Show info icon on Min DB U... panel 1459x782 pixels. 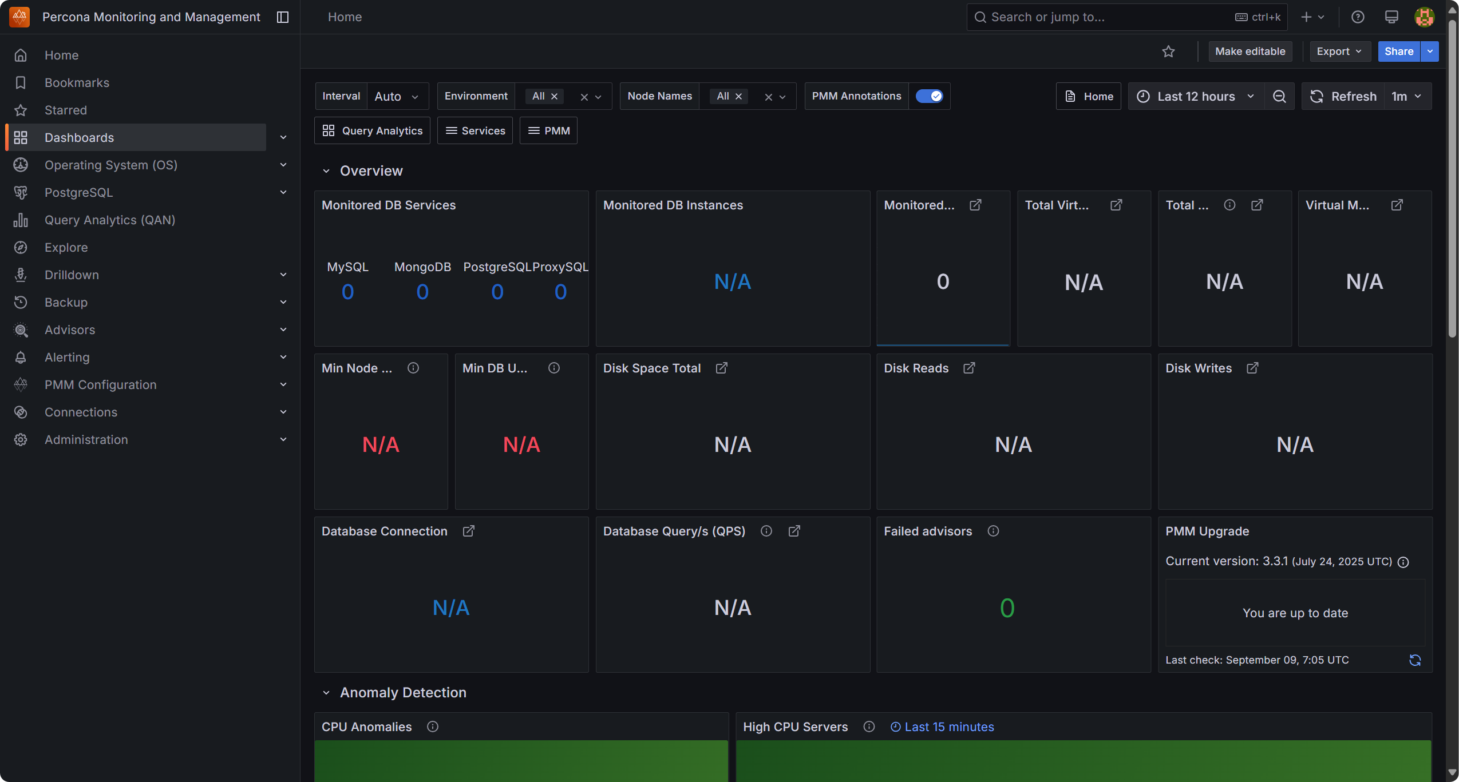(554, 368)
